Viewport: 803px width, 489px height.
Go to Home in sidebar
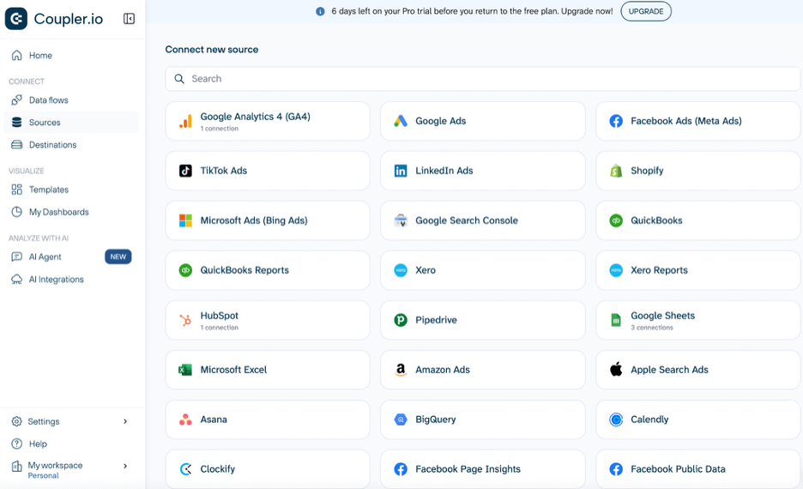(x=71, y=55)
